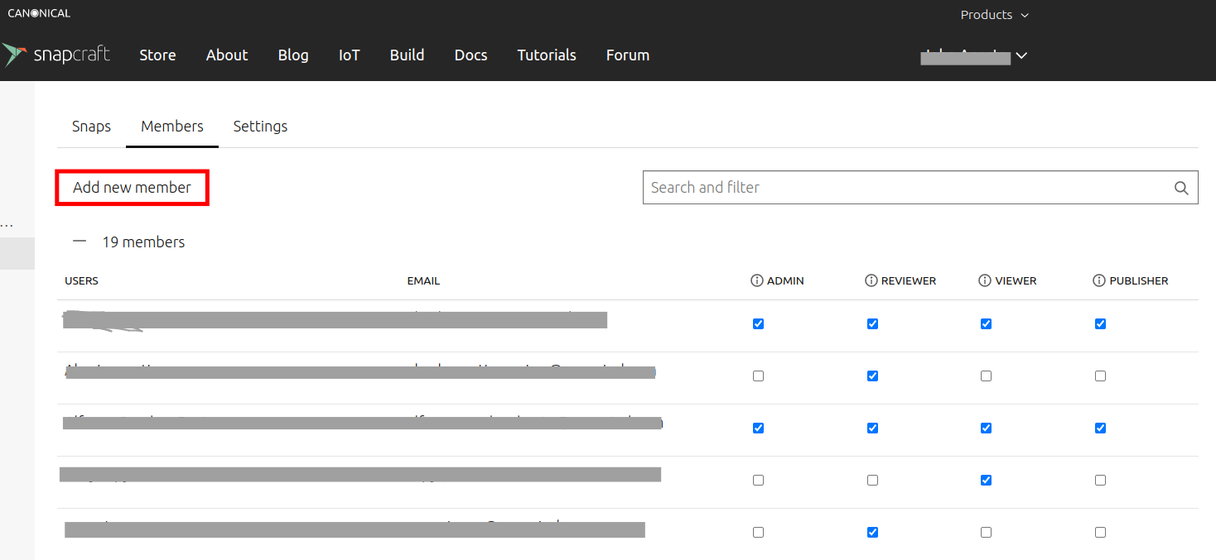The image size is (1216, 560).
Task: Switch to the Snaps tab
Action: 91,127
